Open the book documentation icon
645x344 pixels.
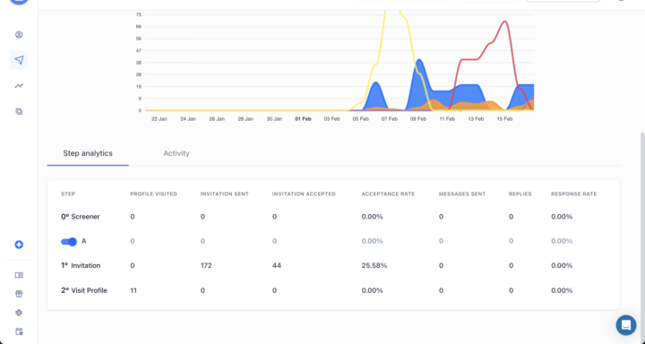pos(19,275)
